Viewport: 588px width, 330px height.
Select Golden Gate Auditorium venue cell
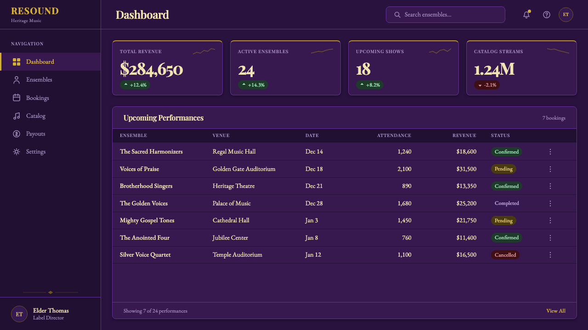244,169
